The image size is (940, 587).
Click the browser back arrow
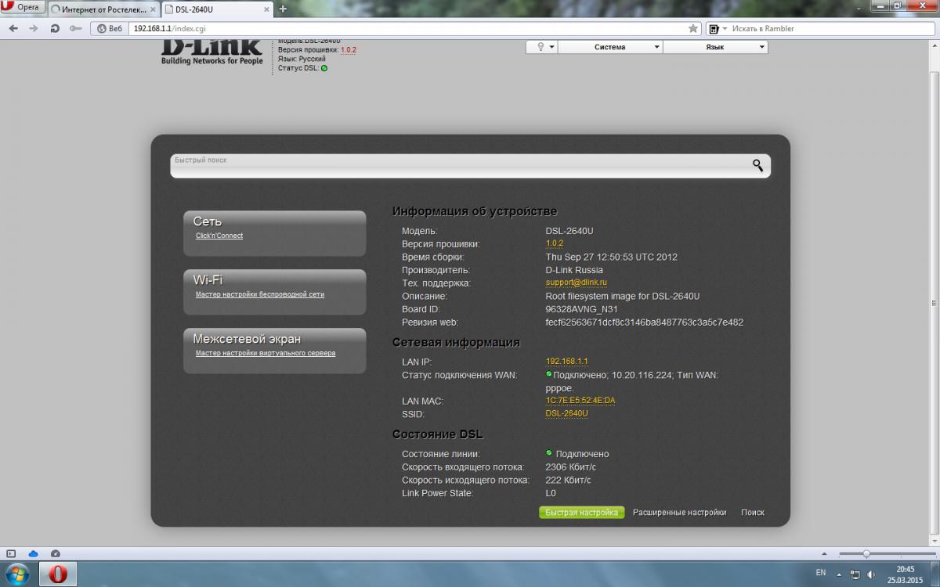pyautogui.click(x=13, y=28)
